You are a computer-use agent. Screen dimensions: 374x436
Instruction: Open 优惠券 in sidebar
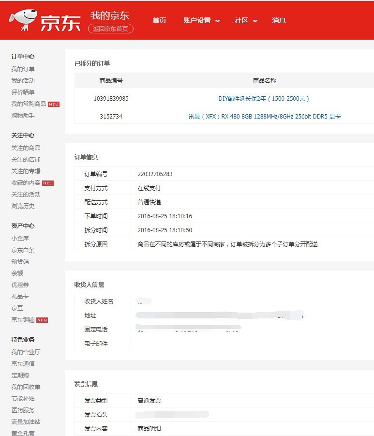coord(20,285)
